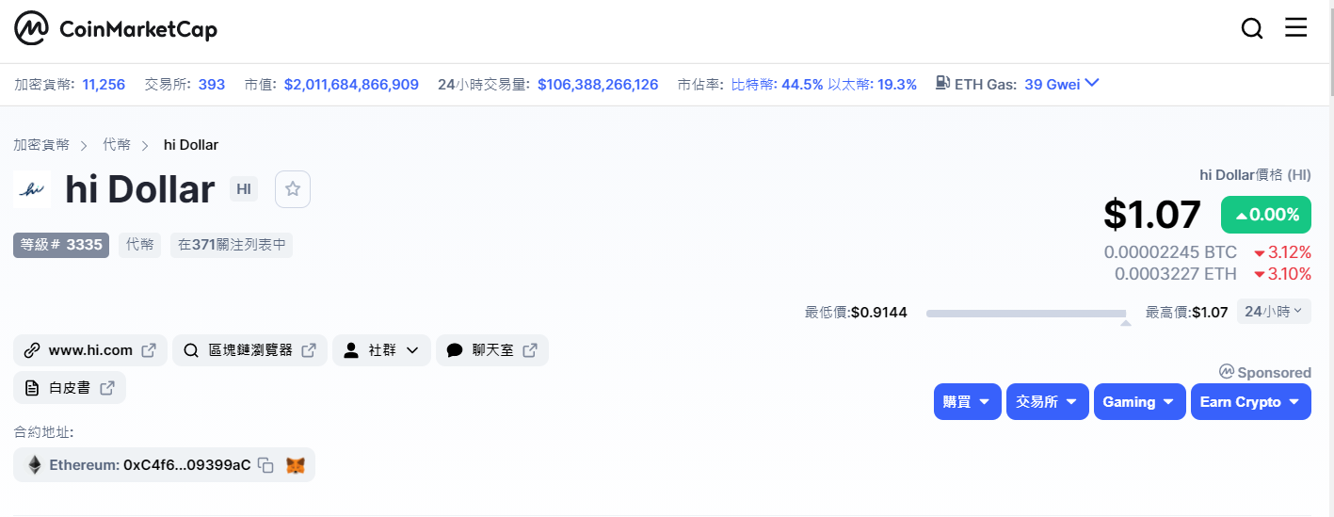Open the search magnifier icon
Image resolution: width=1334 pixels, height=517 pixels.
click(x=1252, y=29)
